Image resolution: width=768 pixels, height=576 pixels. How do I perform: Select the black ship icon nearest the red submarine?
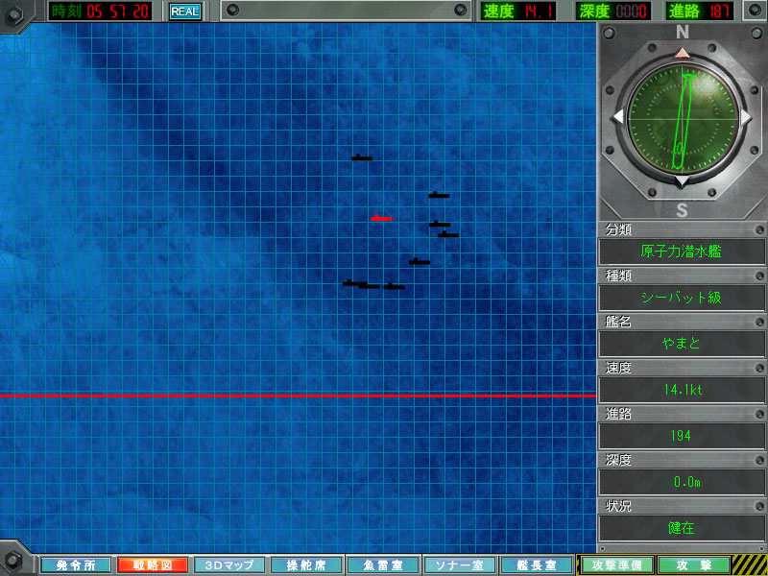point(440,224)
